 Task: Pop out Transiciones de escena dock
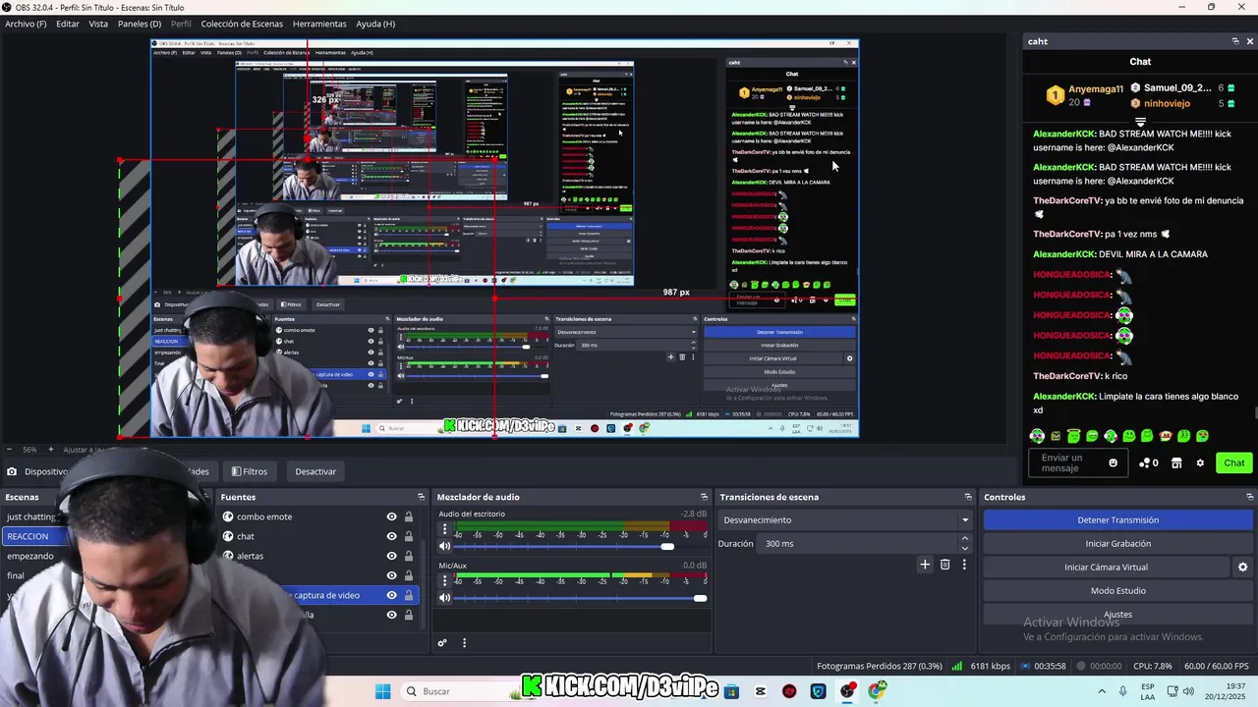(968, 497)
